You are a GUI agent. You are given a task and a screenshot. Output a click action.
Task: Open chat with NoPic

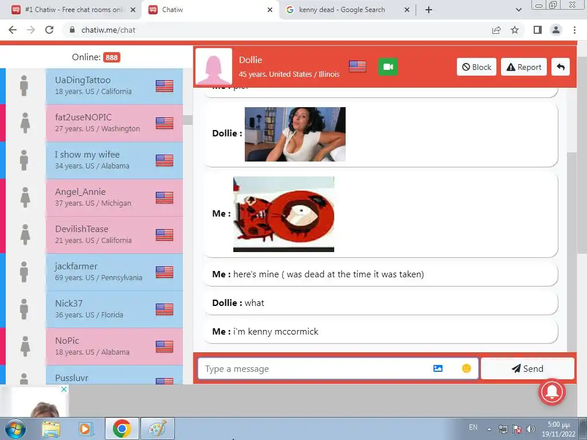pyautogui.click(x=114, y=347)
